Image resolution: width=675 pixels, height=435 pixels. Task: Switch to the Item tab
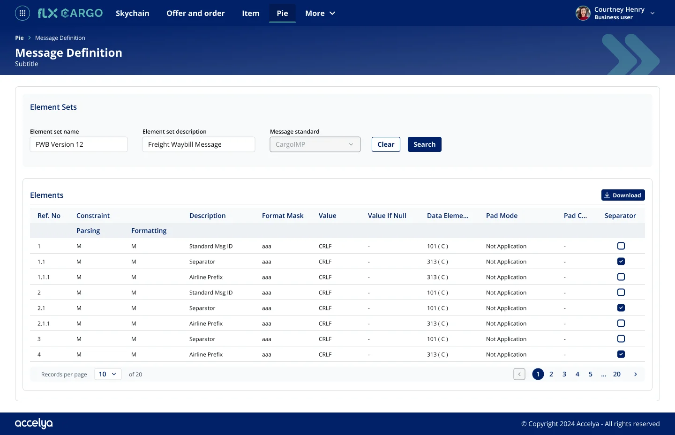point(251,13)
